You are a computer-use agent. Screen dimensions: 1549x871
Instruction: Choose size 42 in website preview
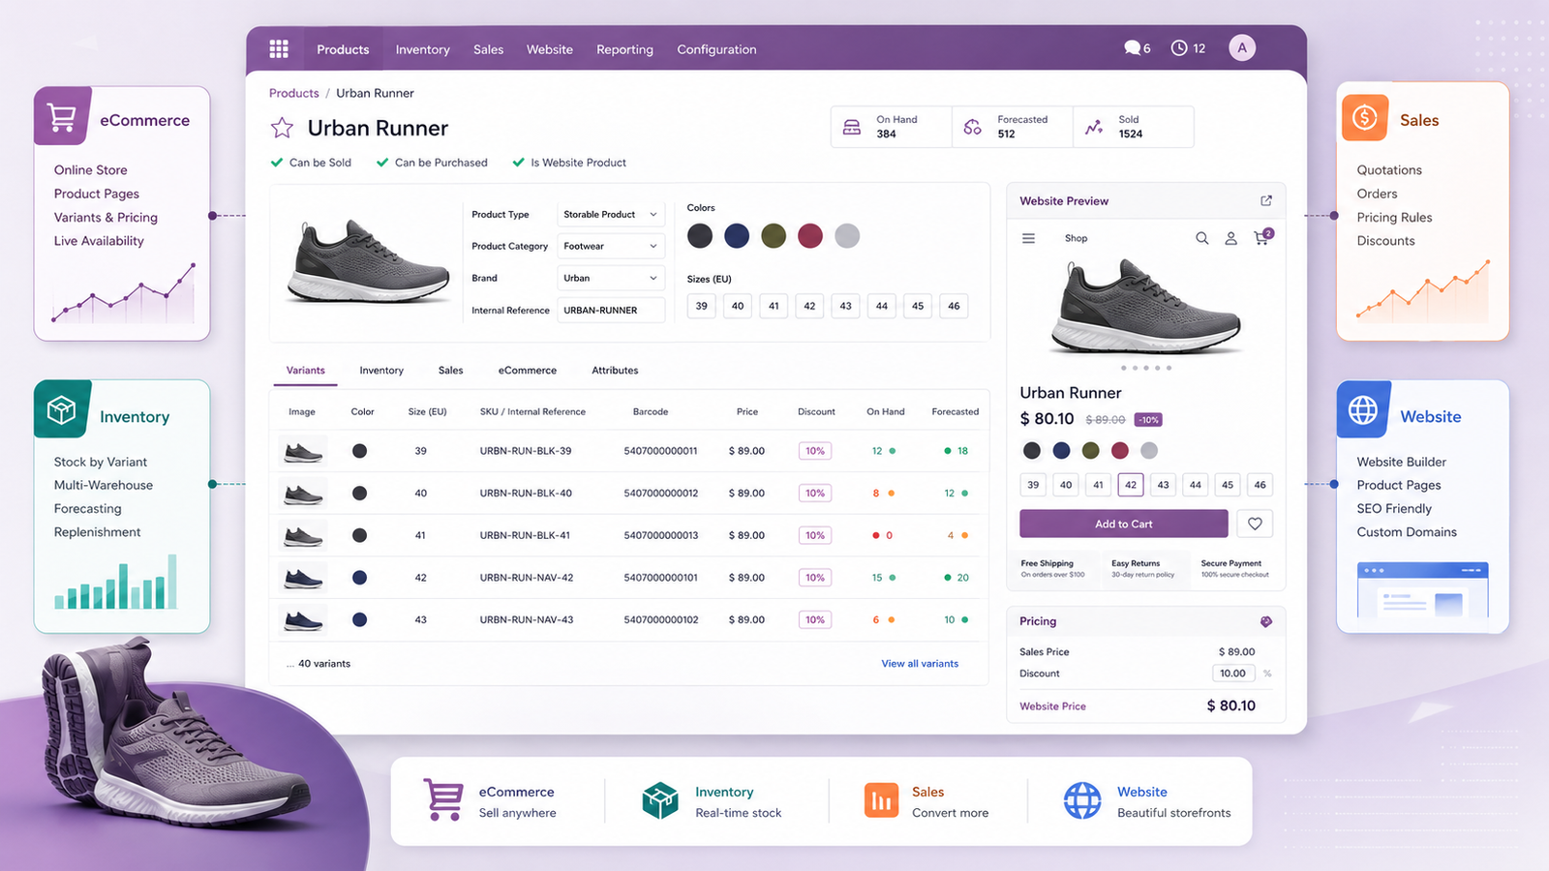tap(1131, 485)
